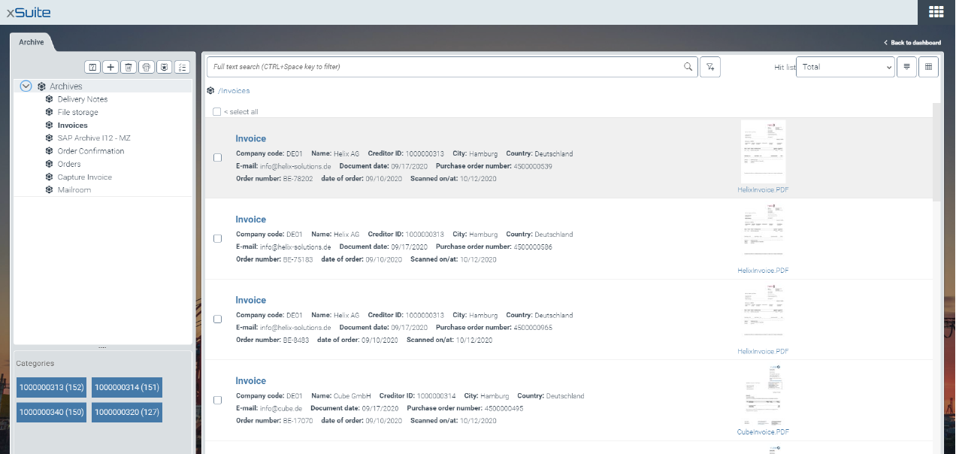
Task: Click the cube icon beside File storage
Action: 49,112
